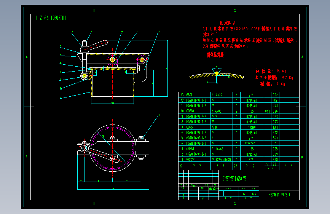Click the handle lever in the section view

(x=97, y=45)
